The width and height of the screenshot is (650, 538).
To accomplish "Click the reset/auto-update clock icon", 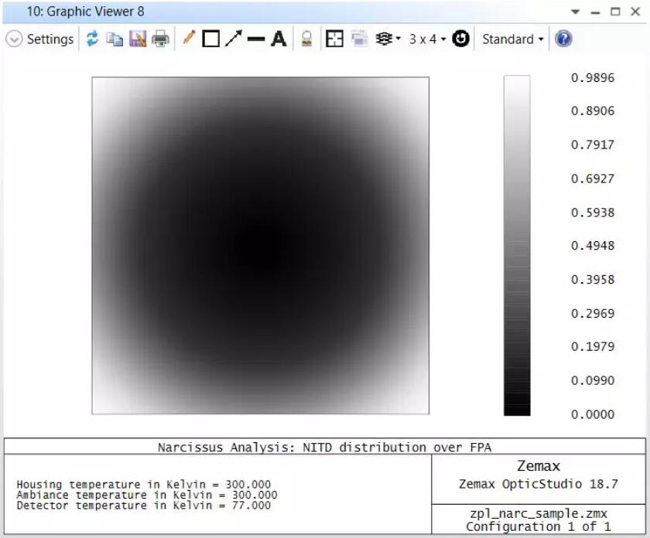I will (x=461, y=39).
